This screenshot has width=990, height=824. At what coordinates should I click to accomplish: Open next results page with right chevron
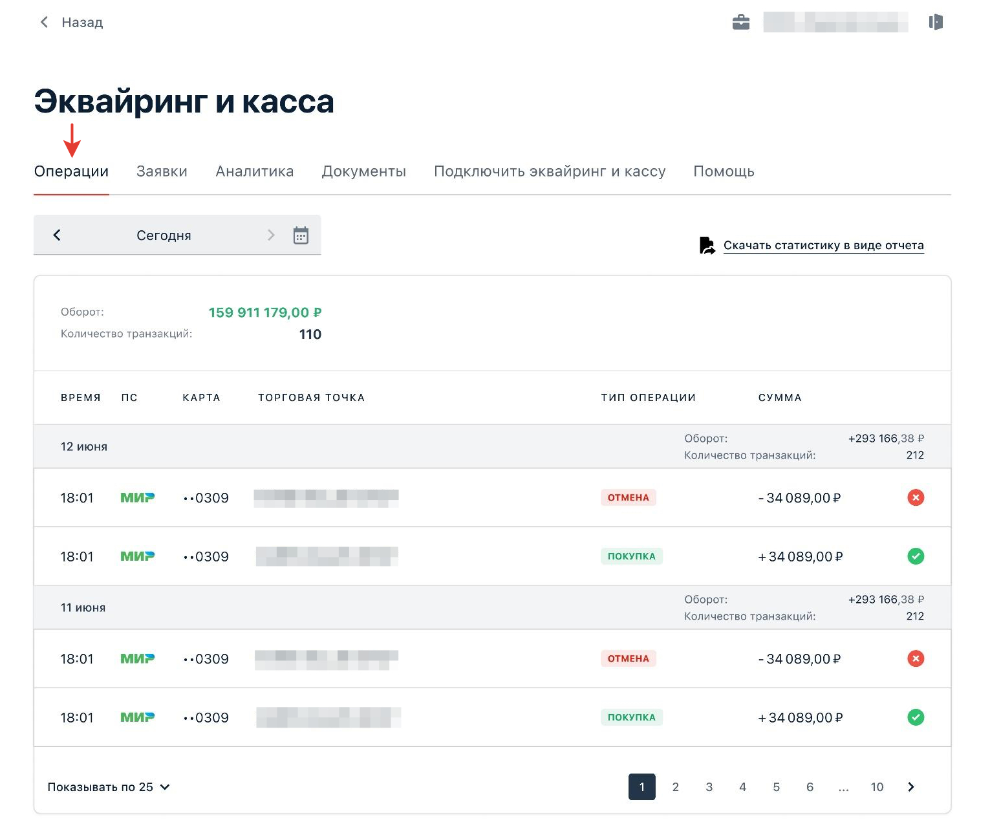coord(911,787)
